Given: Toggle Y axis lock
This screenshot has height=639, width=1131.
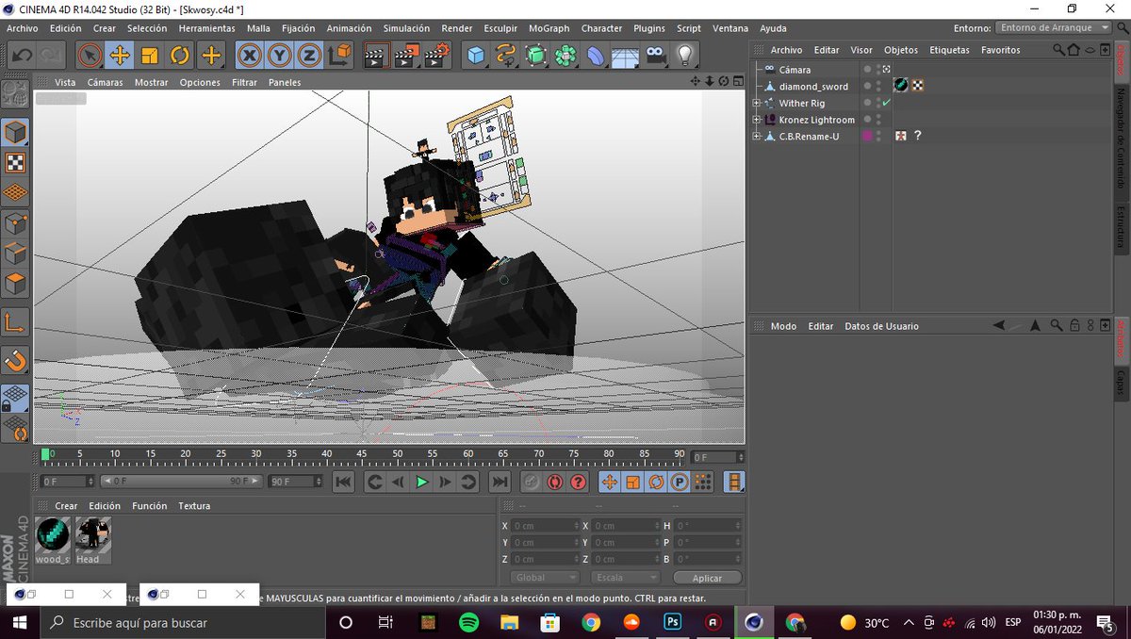Looking at the screenshot, I should pyautogui.click(x=280, y=56).
